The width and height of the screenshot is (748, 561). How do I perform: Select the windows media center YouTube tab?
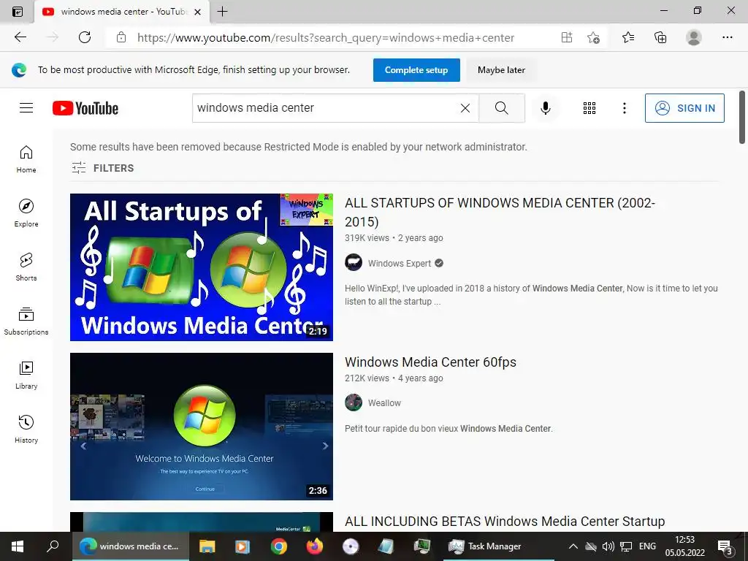[x=122, y=12]
